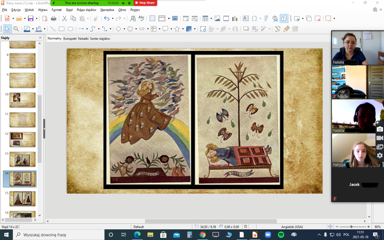Select slide 12 thumbnail
The image size is (384, 240).
[x=22, y=139]
